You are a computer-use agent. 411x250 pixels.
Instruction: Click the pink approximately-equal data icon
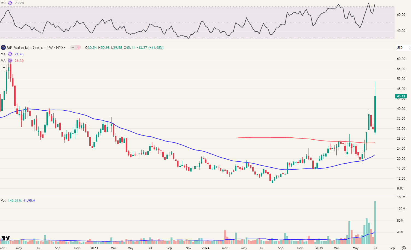coord(78,47)
